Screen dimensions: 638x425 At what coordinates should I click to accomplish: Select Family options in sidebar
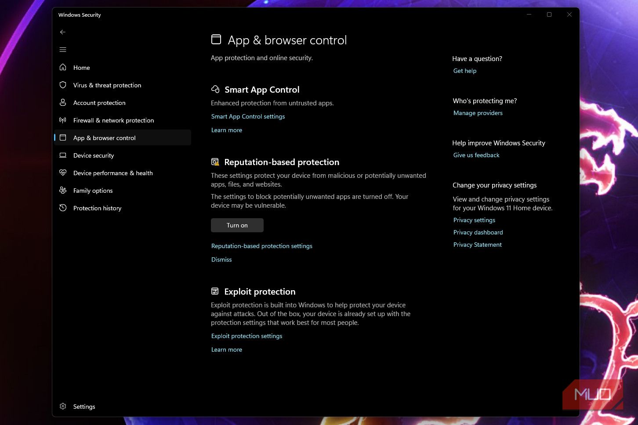pyautogui.click(x=123, y=191)
